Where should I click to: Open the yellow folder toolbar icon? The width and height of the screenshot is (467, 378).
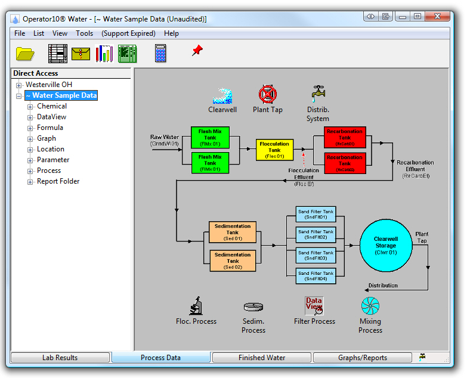pyautogui.click(x=25, y=54)
